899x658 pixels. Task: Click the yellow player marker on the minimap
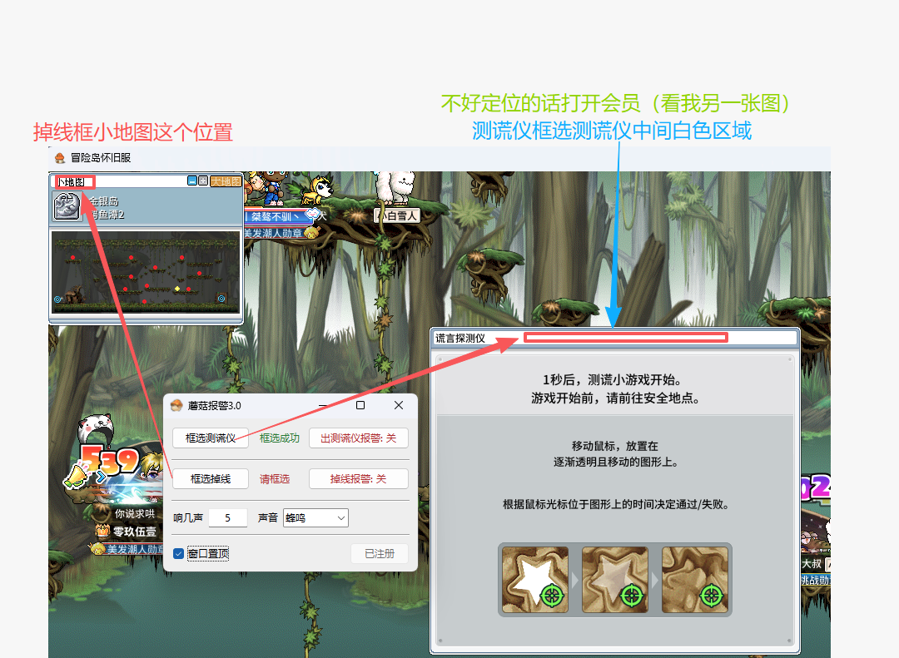(x=177, y=289)
